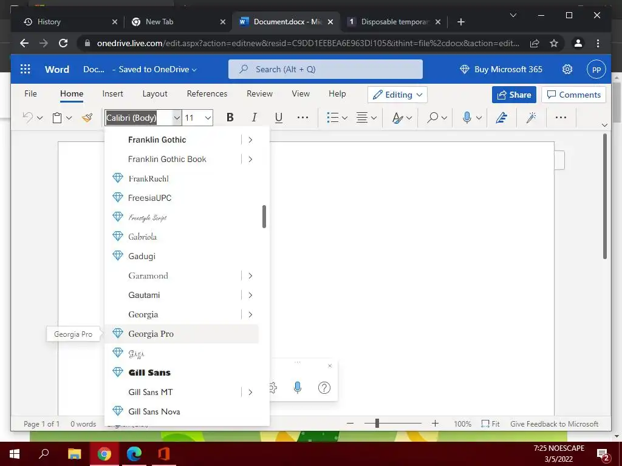Expand Georgia font variants

click(250, 315)
